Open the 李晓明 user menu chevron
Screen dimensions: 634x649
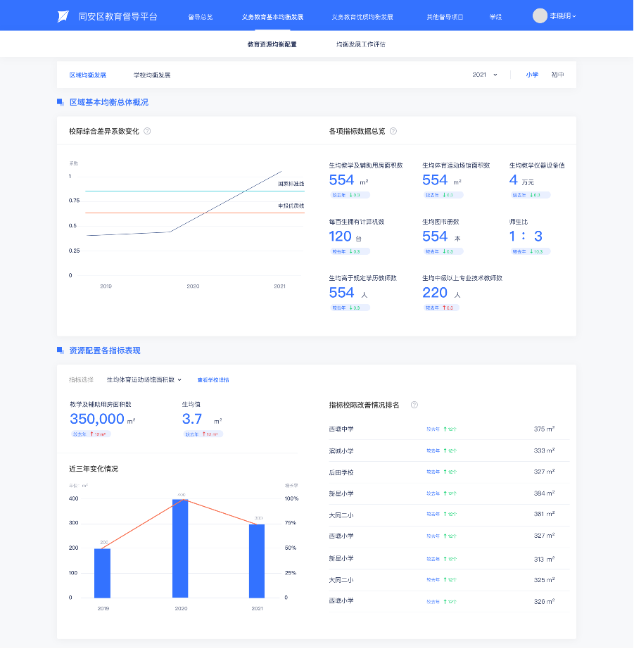point(575,16)
